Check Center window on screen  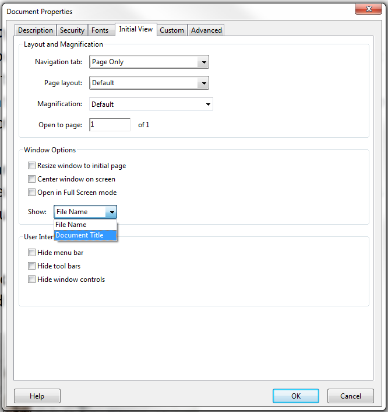(31, 179)
